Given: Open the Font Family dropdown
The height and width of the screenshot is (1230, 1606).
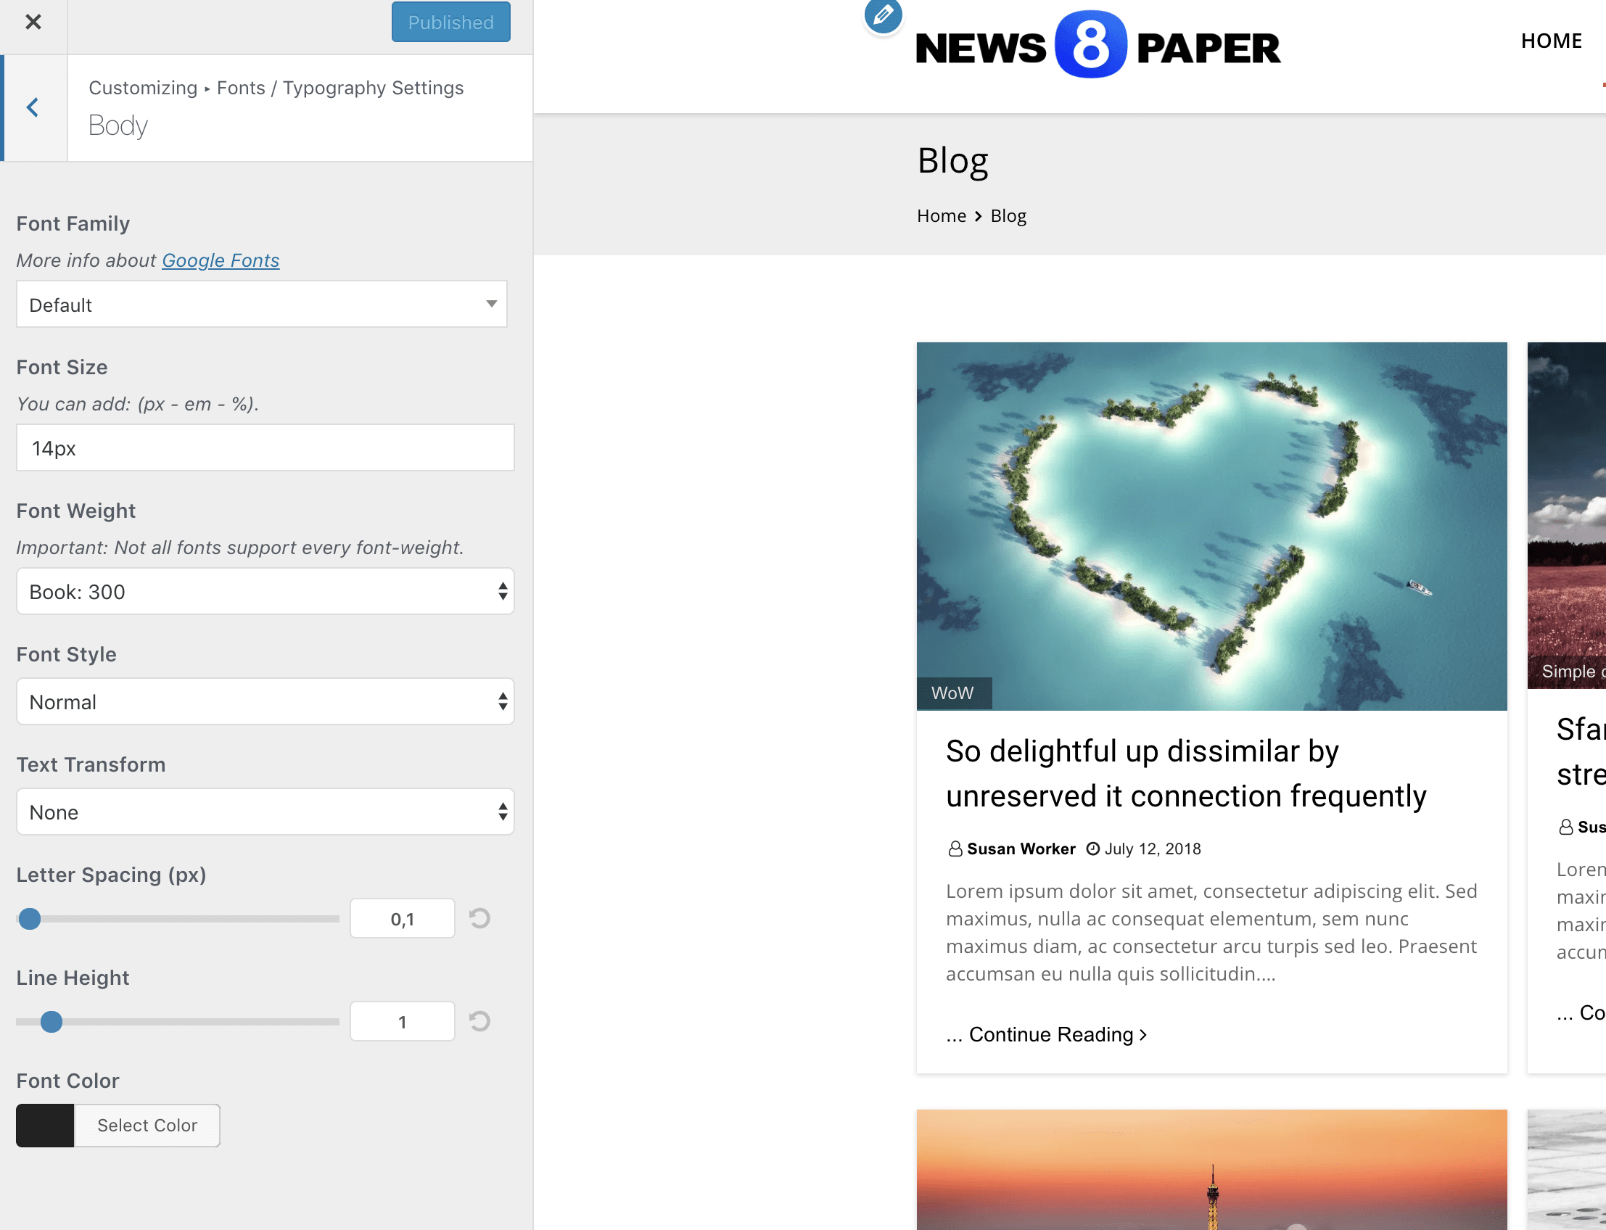Looking at the screenshot, I should click(261, 304).
